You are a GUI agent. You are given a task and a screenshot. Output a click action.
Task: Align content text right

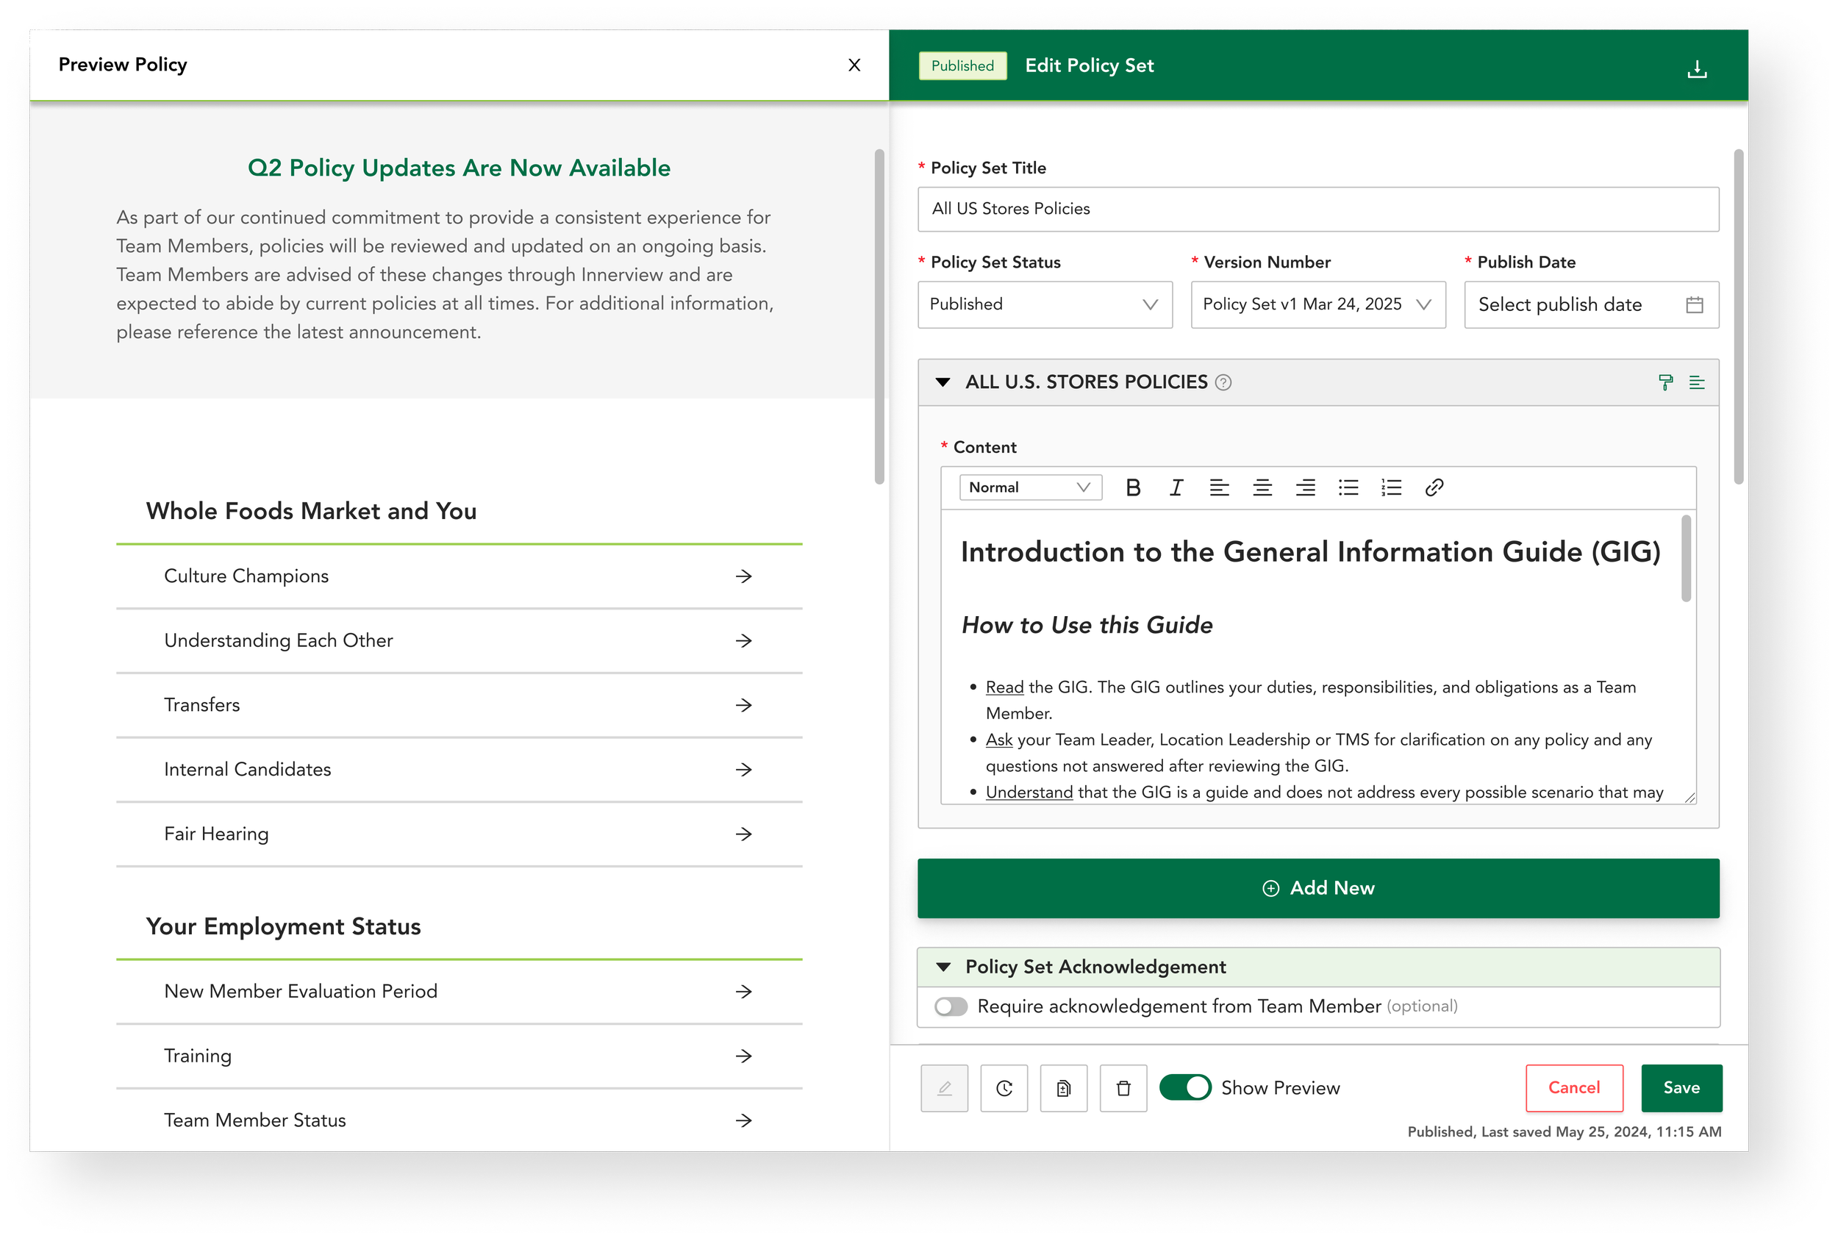[1305, 487]
